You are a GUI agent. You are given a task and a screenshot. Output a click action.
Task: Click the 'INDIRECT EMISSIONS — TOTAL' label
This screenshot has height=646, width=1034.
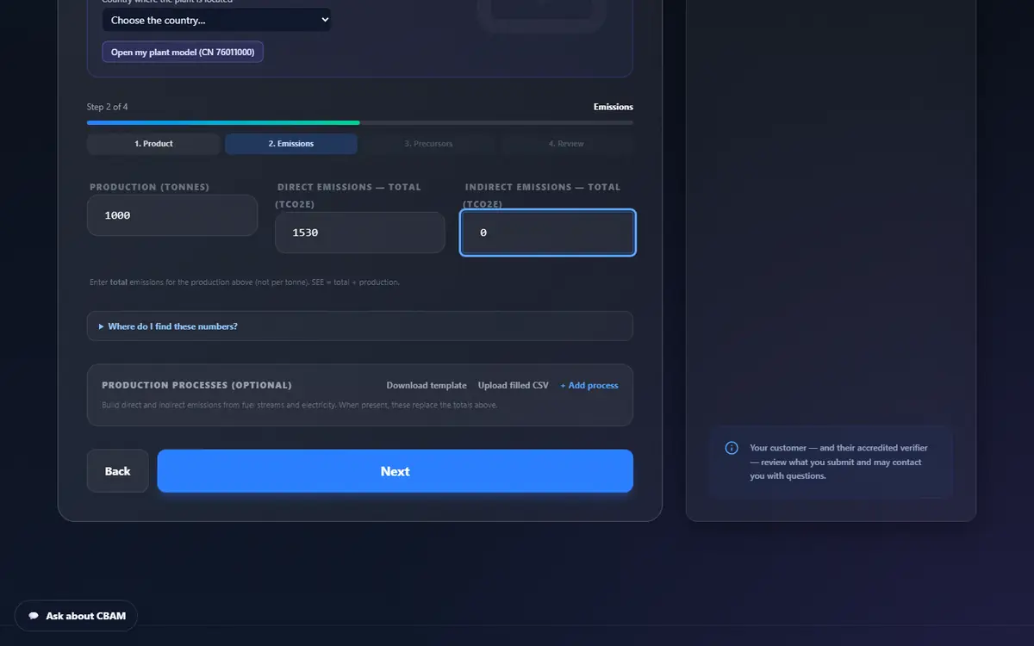(x=543, y=196)
